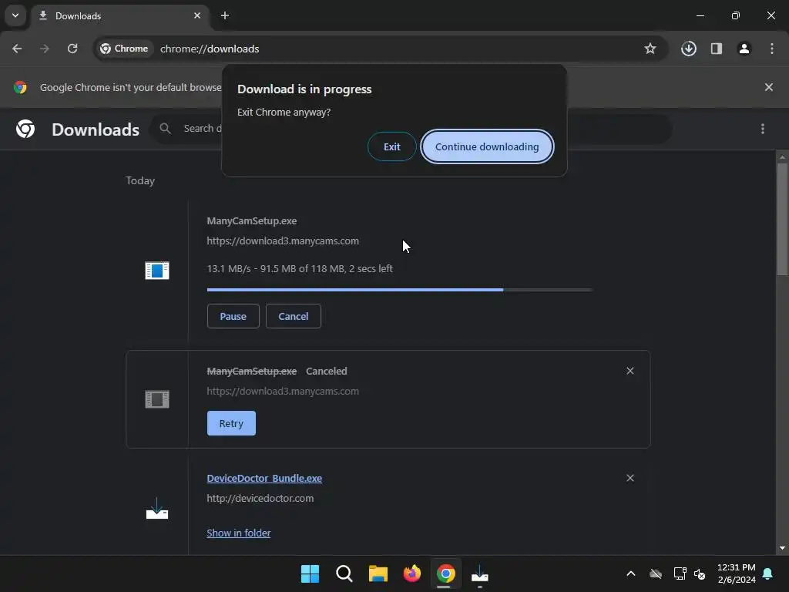
Task: Click the ManyCamSetup.exe download progress bar
Action: 400,290
